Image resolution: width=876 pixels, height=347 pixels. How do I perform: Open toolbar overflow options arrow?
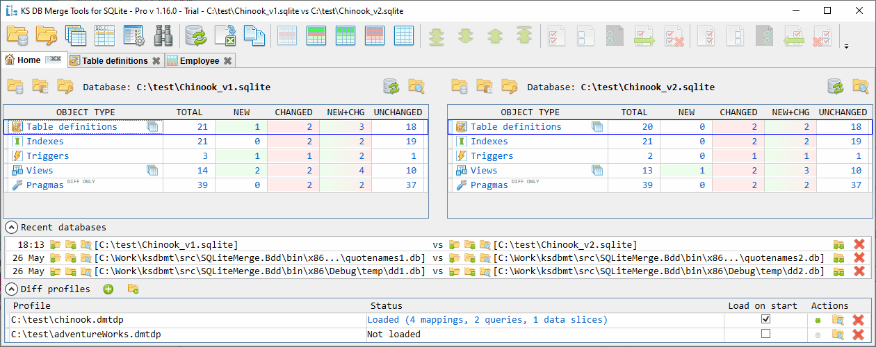846,47
